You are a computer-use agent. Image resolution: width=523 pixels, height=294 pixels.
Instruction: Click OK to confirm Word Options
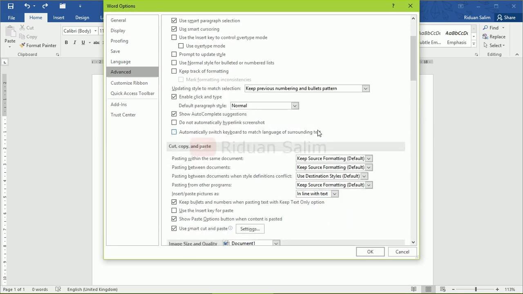(x=370, y=252)
